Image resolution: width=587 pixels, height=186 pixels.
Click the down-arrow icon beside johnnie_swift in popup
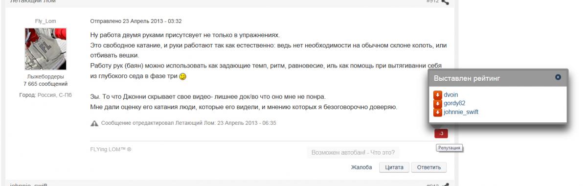(438, 112)
